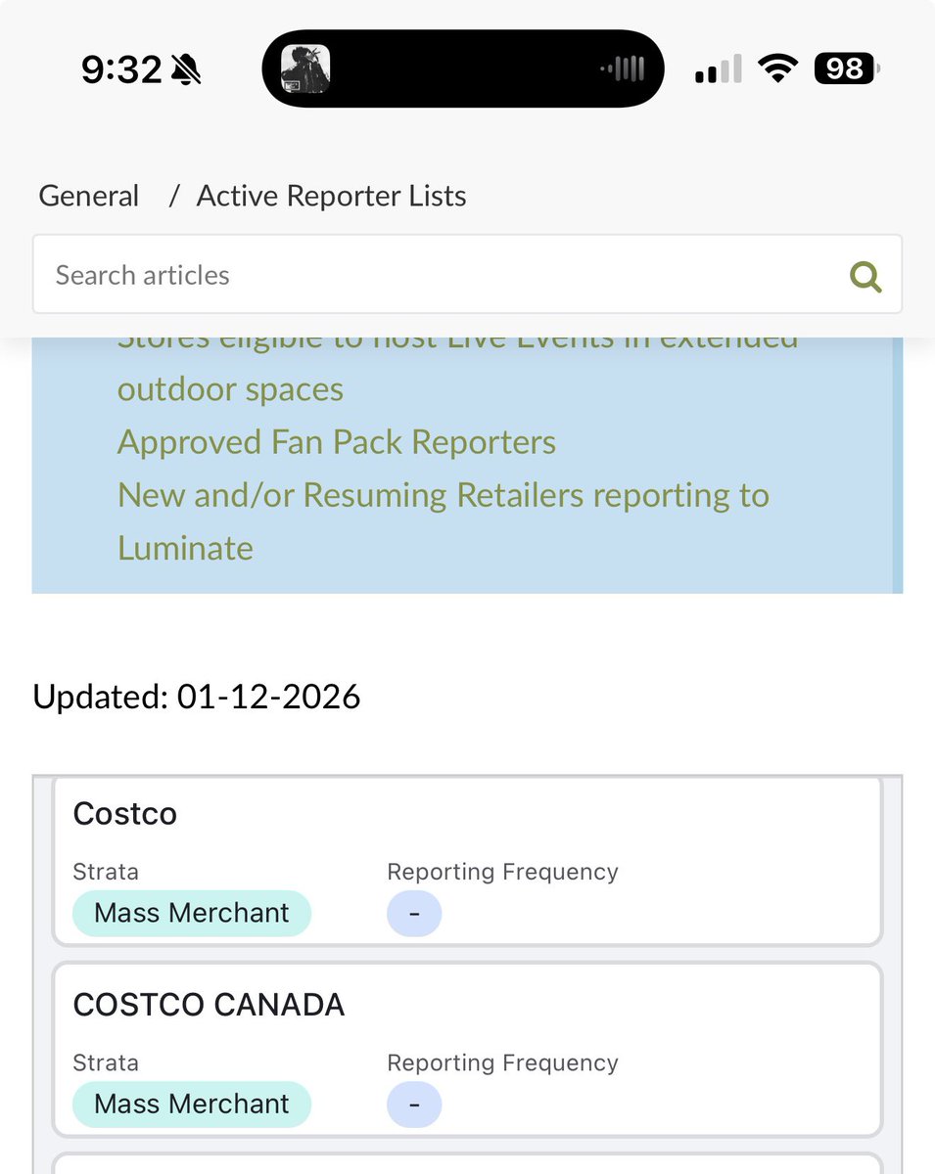The width and height of the screenshot is (935, 1174).
Task: Open the Approved Fan Pack Reporters link
Action: click(x=337, y=442)
